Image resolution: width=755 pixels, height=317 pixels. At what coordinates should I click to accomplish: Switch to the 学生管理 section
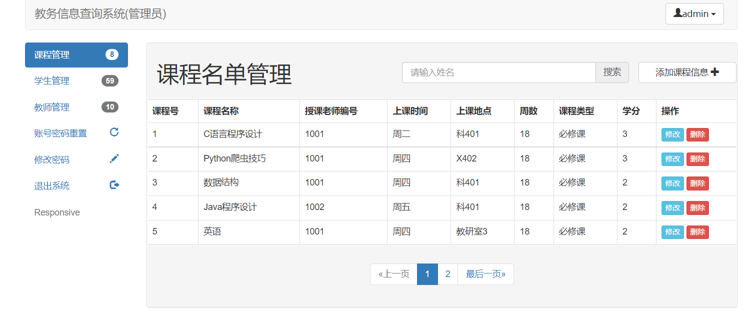pyautogui.click(x=52, y=80)
